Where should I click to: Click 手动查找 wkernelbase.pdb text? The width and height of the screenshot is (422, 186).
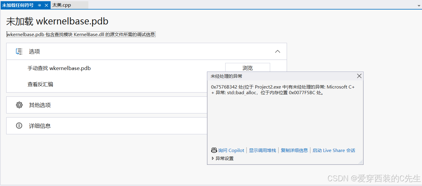click(x=59, y=68)
